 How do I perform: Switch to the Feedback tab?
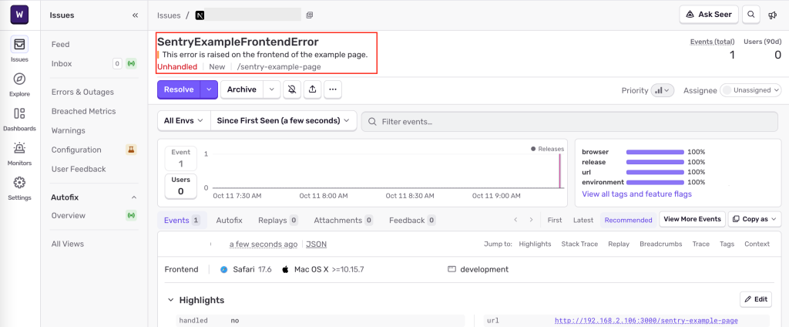point(412,220)
